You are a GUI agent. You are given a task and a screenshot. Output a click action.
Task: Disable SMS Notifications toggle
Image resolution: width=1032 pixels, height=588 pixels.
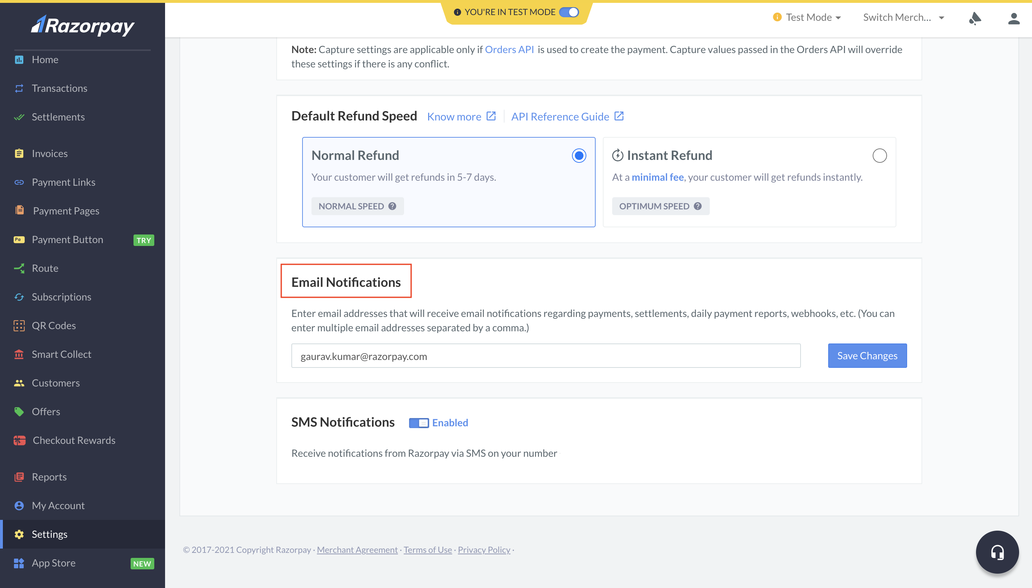419,422
